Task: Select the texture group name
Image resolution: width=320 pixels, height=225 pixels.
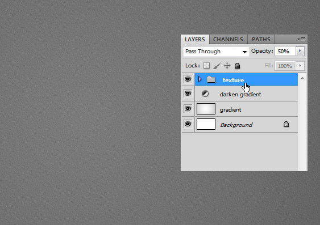Action: (233, 80)
